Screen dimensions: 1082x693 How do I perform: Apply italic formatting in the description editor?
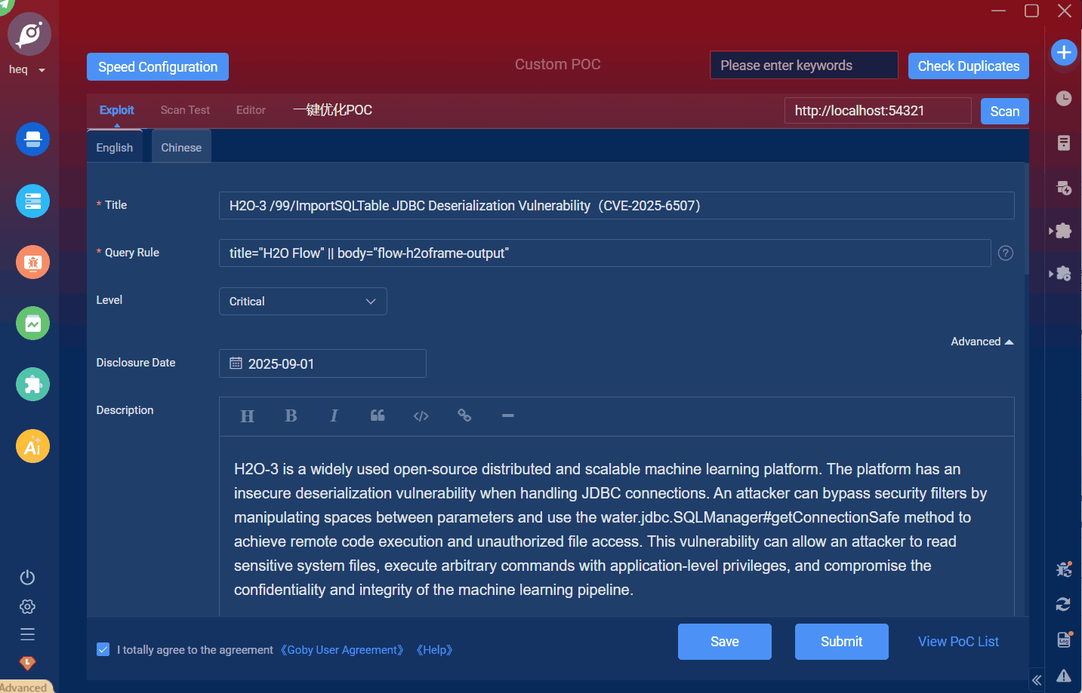coord(334,415)
